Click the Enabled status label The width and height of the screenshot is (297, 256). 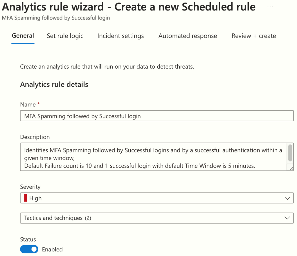click(52, 250)
